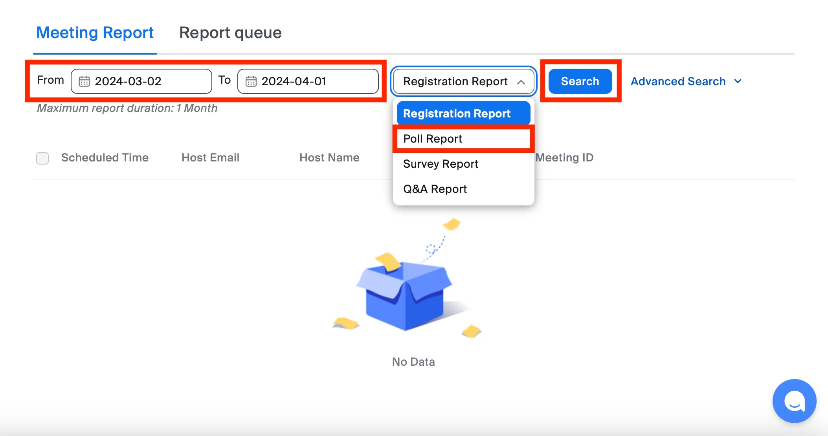Click the To date field 2024-04-01
This screenshot has width=828, height=436.
pyautogui.click(x=308, y=81)
